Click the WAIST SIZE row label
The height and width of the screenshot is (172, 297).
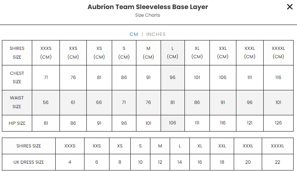click(x=17, y=102)
